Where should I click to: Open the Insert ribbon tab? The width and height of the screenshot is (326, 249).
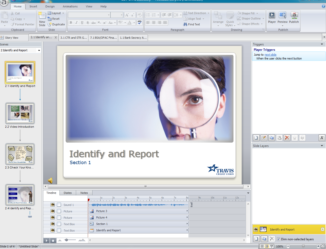[x=33, y=6]
